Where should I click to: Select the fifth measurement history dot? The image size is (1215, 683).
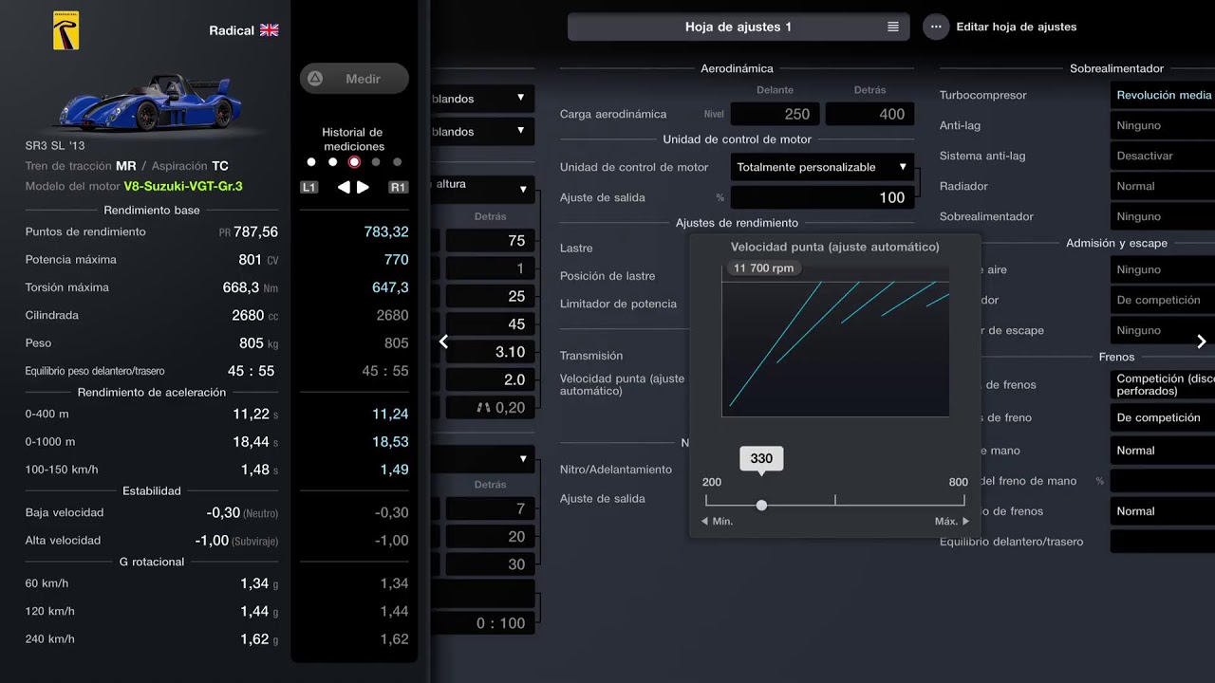(398, 162)
